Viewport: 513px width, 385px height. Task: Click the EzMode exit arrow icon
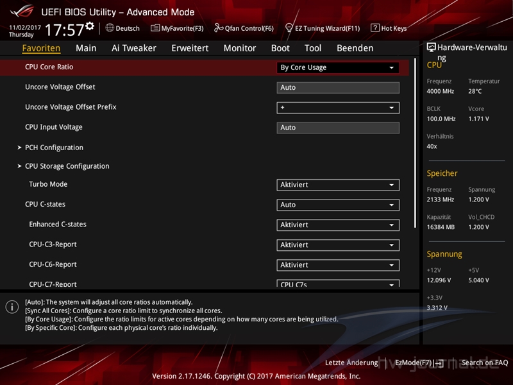(439, 363)
